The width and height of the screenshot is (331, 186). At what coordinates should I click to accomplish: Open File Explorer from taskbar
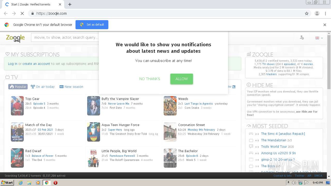tap(29, 183)
